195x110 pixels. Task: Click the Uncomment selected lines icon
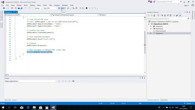tap(83, 8)
